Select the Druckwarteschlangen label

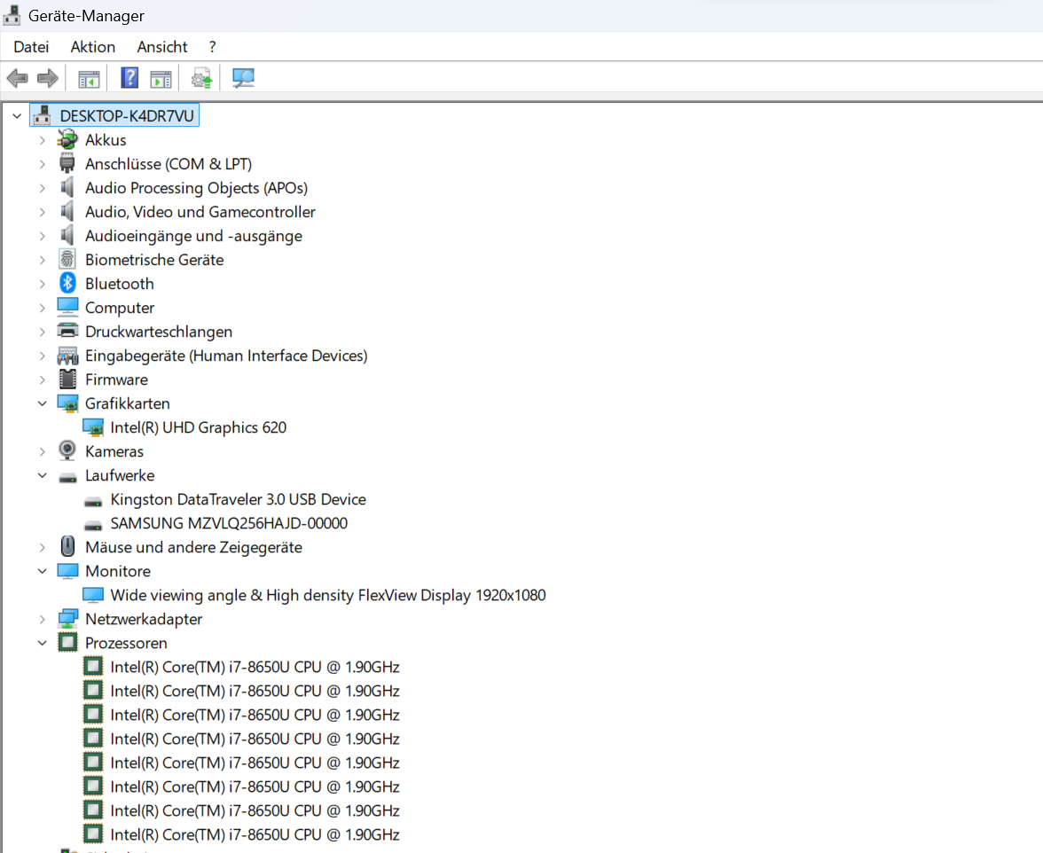pyautogui.click(x=159, y=331)
